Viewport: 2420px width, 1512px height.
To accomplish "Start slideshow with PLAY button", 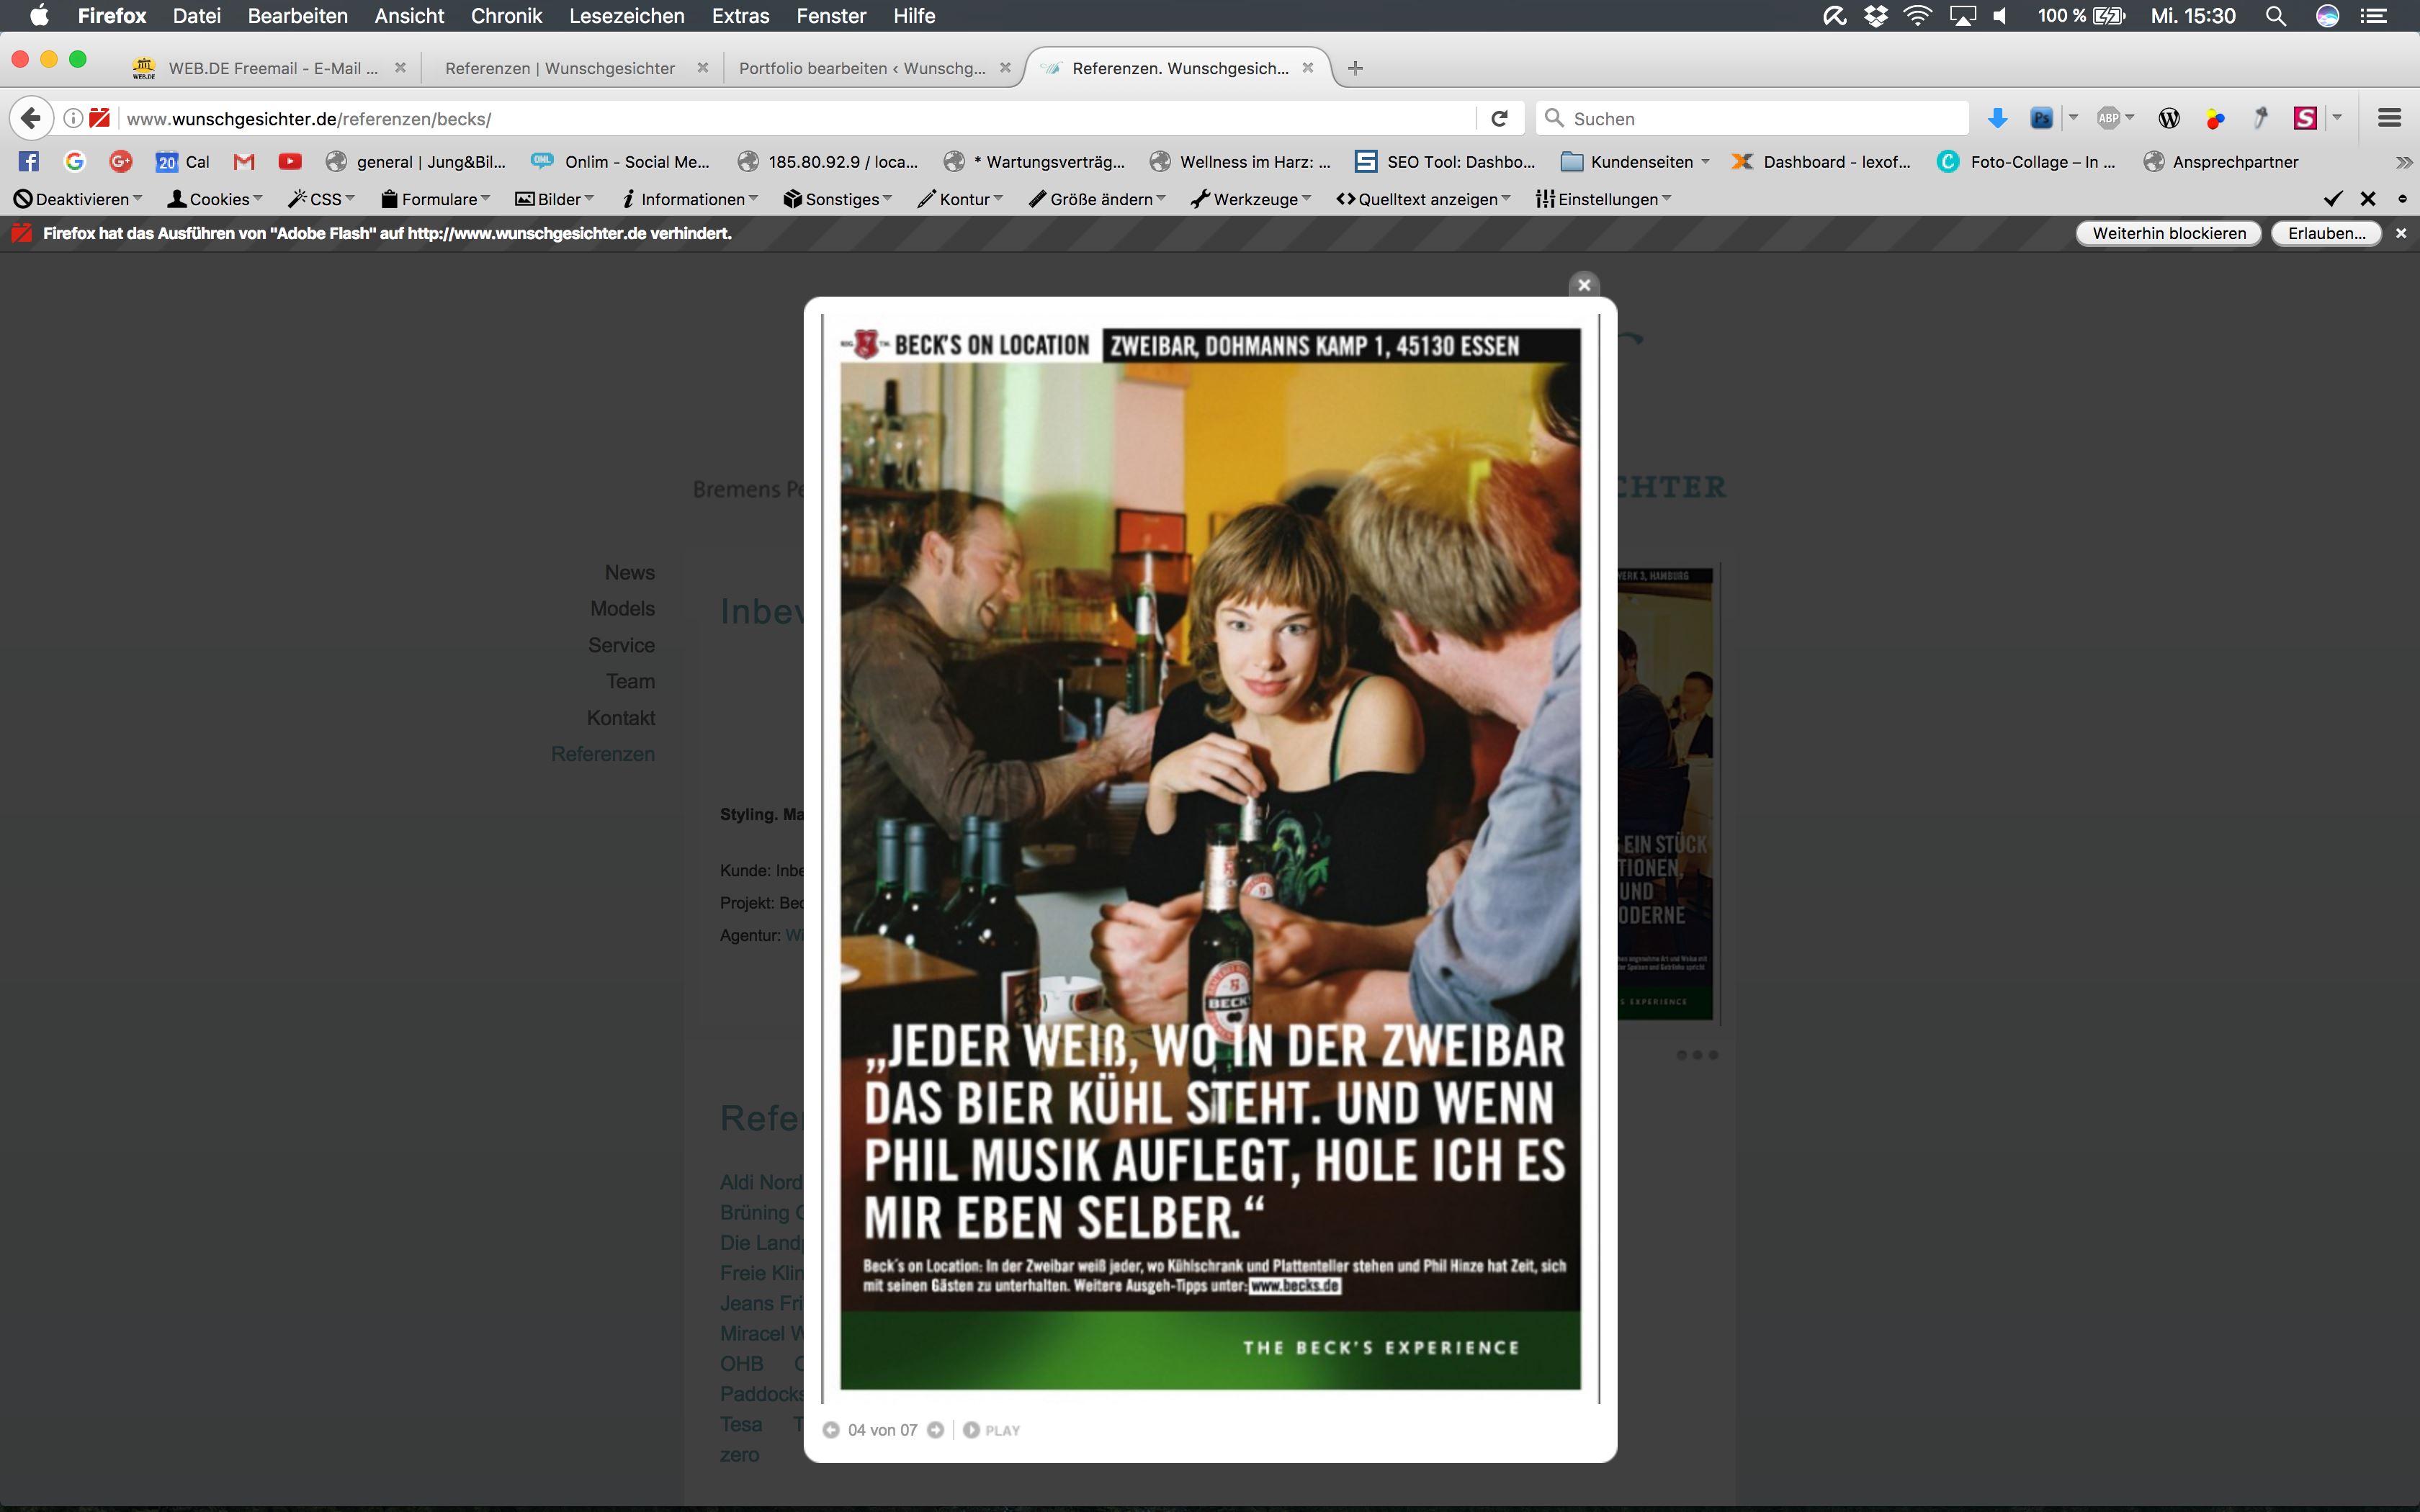I will (x=992, y=1430).
